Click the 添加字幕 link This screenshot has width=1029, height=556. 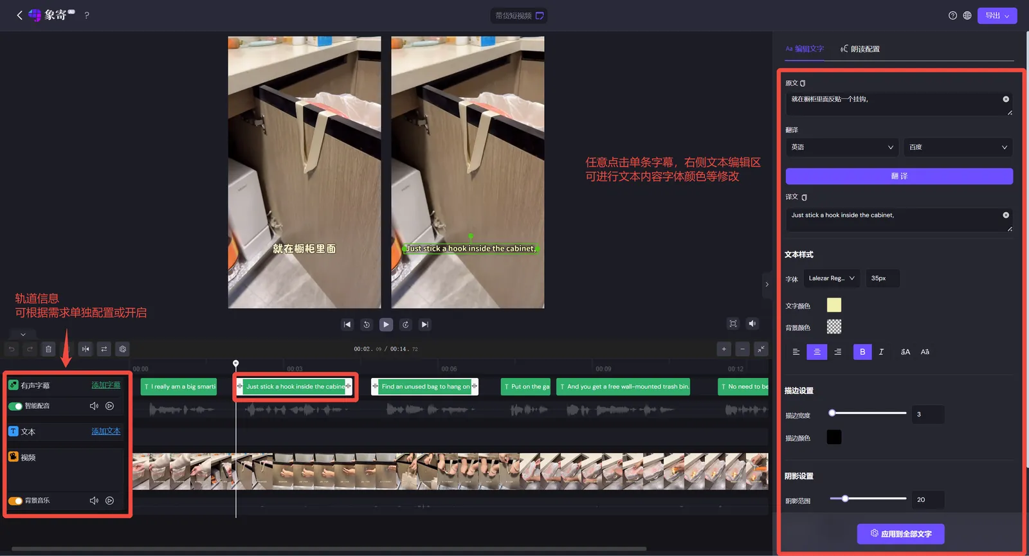(x=106, y=385)
